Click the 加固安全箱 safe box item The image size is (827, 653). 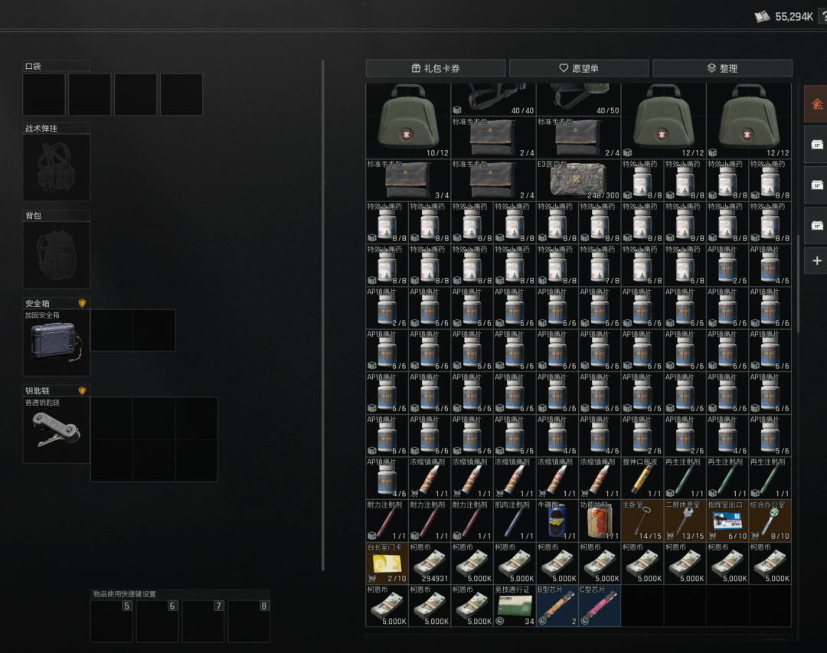tap(57, 342)
